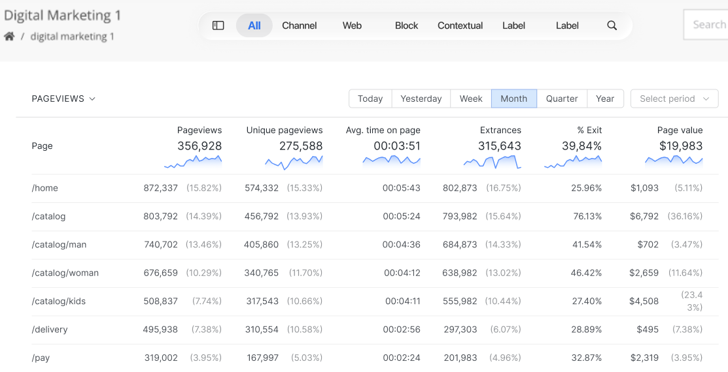This screenshot has height=372, width=728.
Task: Open the Block tab
Action: point(406,25)
